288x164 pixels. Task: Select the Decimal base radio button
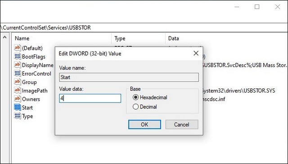click(x=135, y=106)
